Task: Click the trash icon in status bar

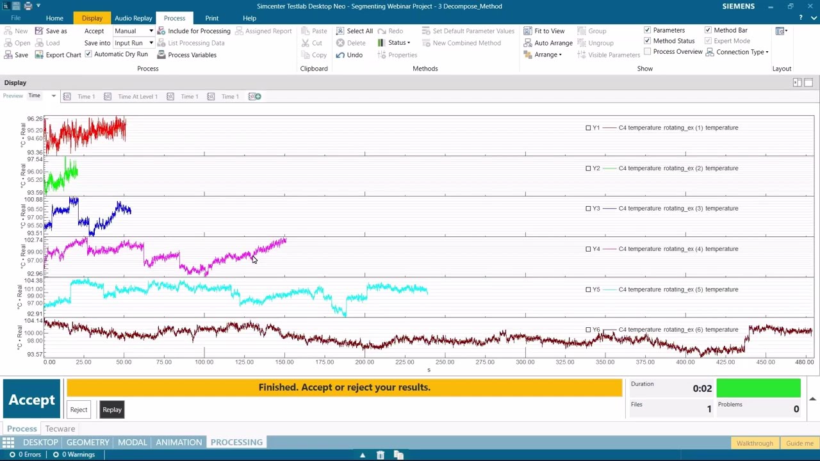Action: click(381, 455)
